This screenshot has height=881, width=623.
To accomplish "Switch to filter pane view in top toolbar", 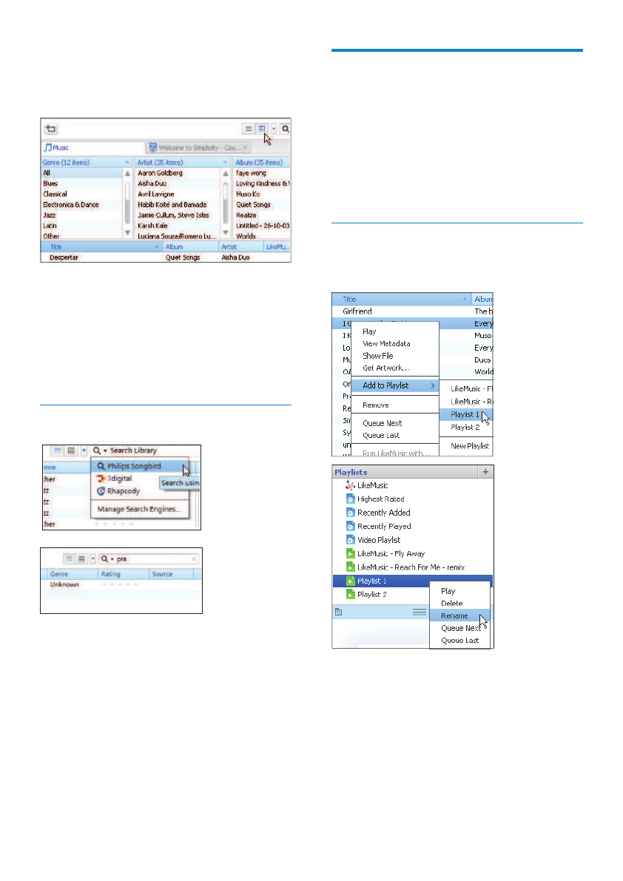I will point(261,129).
